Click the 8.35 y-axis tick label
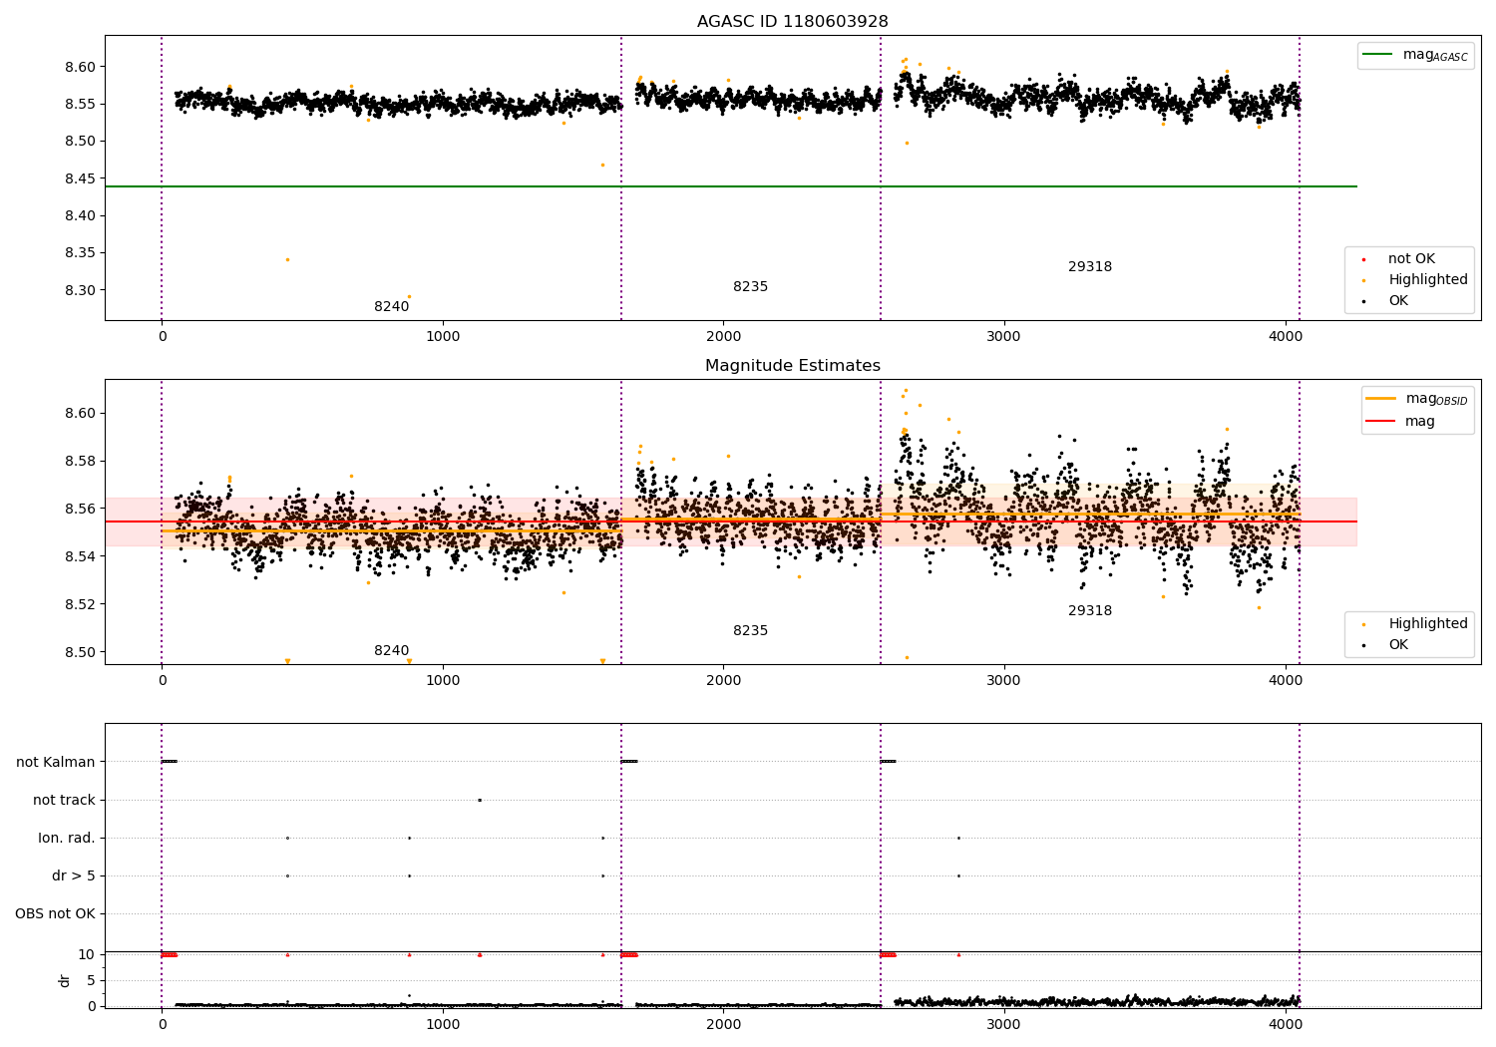 tap(80, 253)
